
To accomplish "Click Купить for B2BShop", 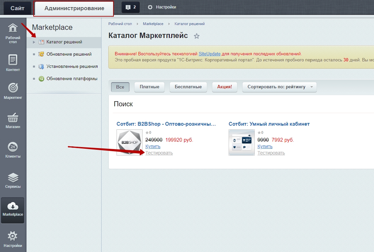I will [153, 146].
